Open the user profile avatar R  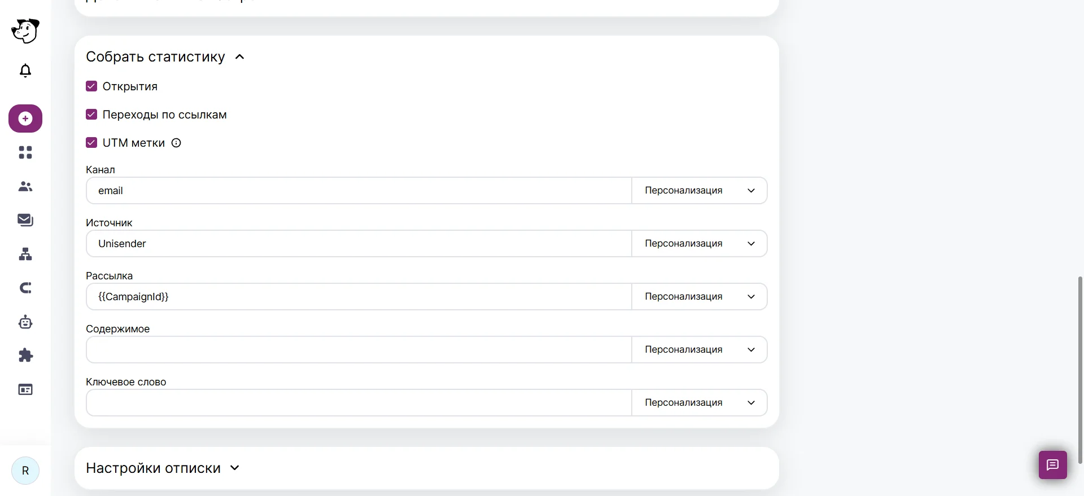click(25, 471)
